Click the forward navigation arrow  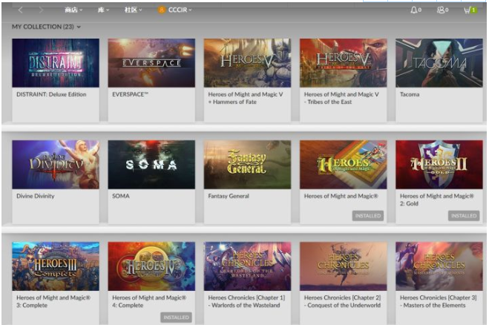[39, 10]
